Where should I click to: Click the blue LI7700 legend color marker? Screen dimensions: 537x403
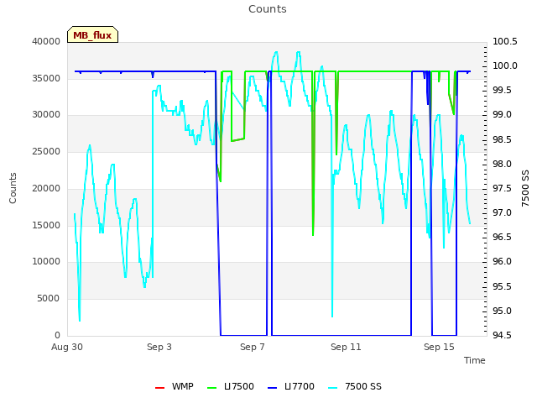tap(272, 388)
